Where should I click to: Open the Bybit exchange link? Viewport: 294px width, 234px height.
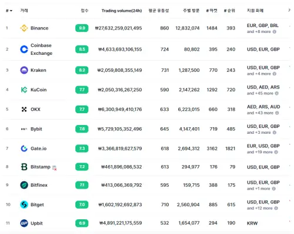36,129
